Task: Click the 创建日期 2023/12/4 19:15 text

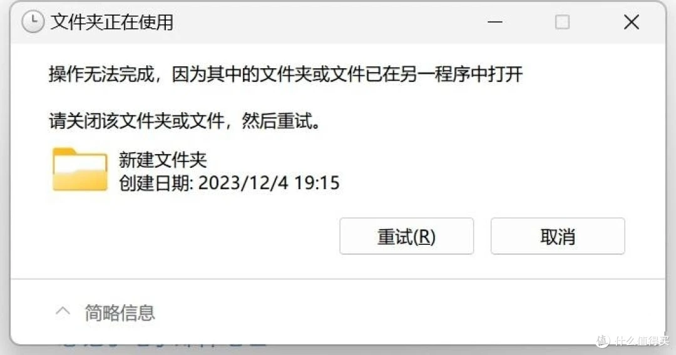Action: [x=229, y=183]
